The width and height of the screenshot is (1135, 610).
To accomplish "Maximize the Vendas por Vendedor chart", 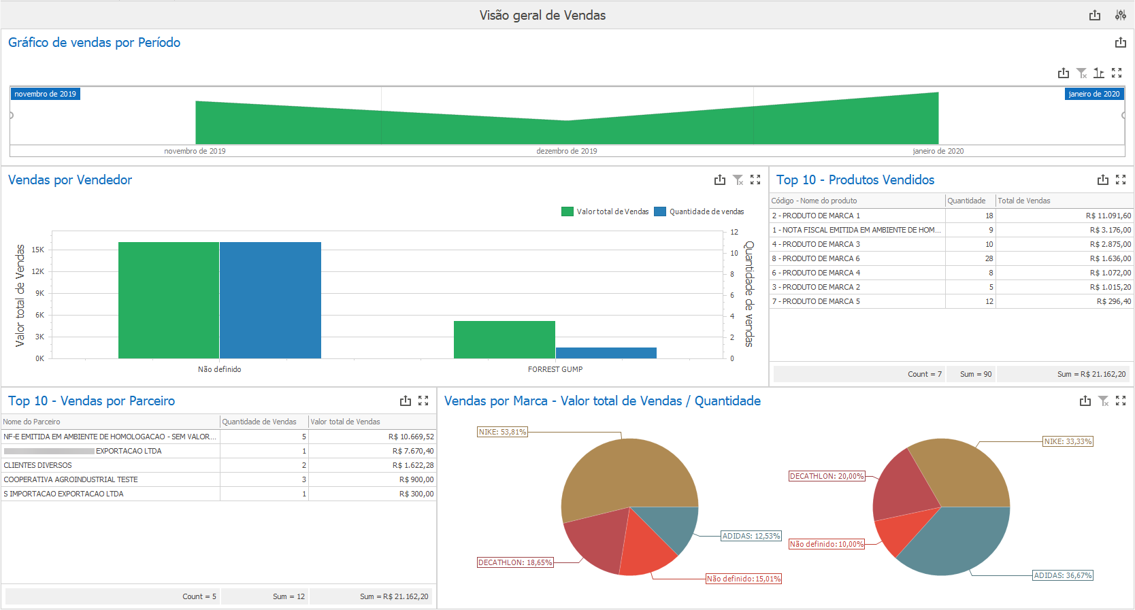I will pos(755,180).
